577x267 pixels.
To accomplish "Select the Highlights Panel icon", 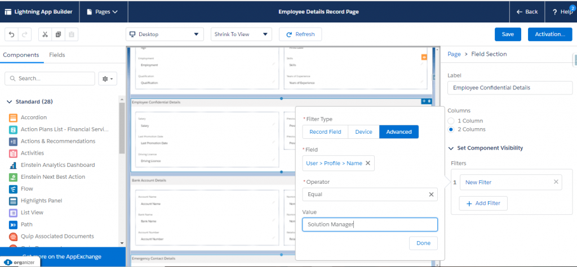I will pos(14,201).
